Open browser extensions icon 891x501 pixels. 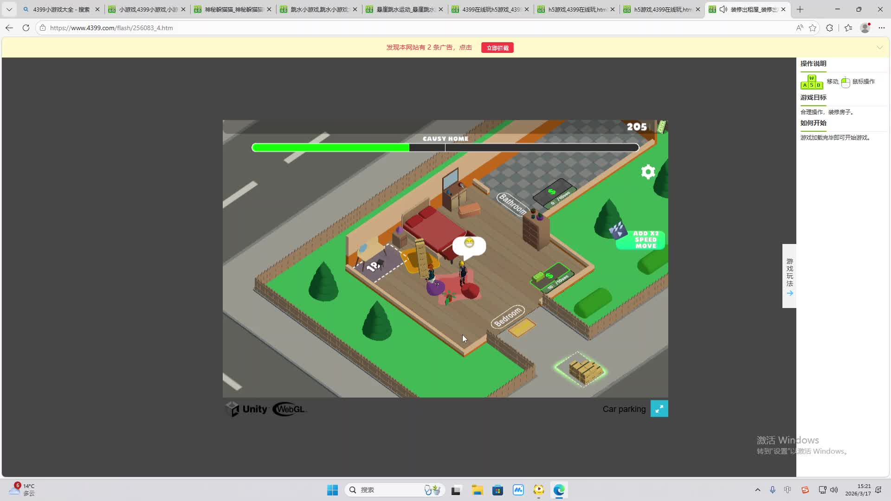(829, 28)
